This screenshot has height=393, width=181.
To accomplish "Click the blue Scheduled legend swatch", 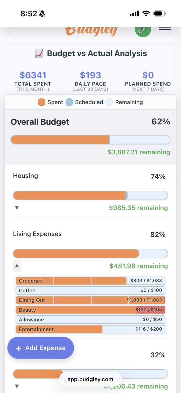I will click(69, 102).
